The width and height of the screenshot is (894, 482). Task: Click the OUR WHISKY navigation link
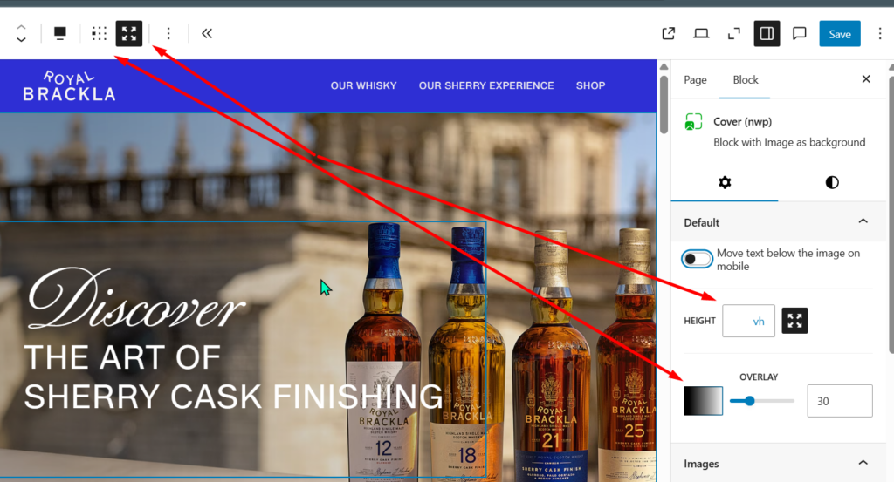[363, 85]
